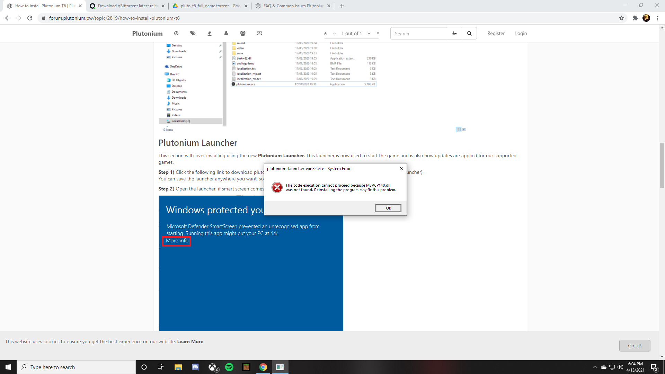This screenshot has width=665, height=374.
Task: Open Chrome three-dot menu
Action: [657, 18]
